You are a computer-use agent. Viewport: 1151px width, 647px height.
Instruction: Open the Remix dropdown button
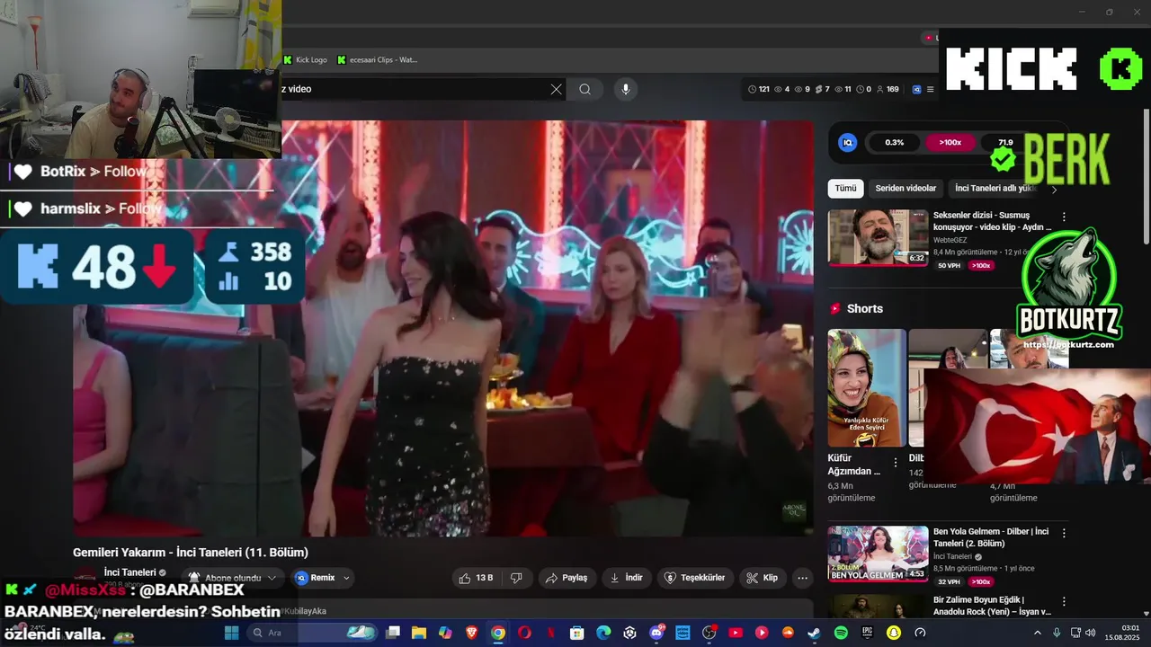[x=322, y=578]
